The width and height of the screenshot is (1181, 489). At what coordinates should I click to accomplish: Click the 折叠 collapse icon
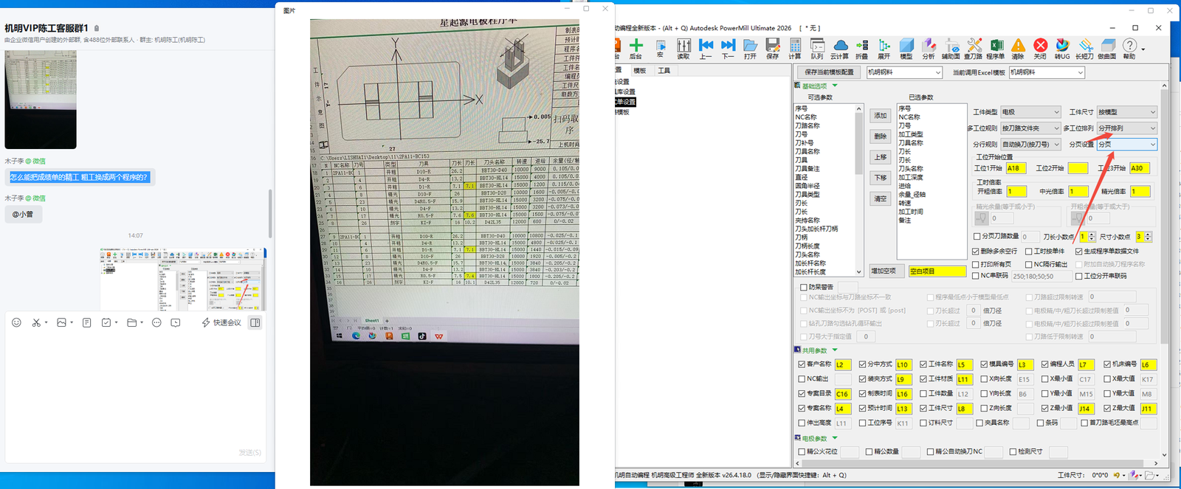pyautogui.click(x=861, y=49)
